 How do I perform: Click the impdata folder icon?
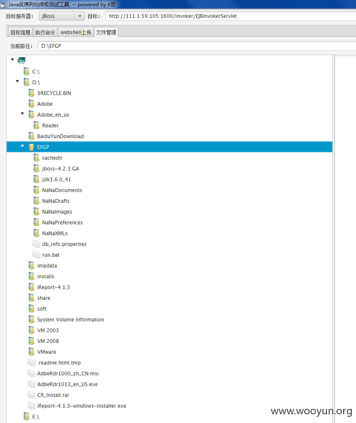[x=31, y=266]
